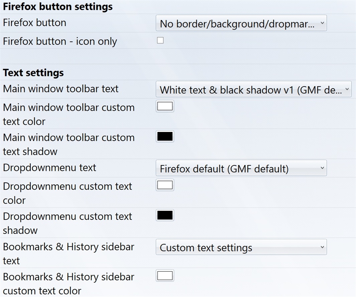Open Main window toolbar custom text shadow swatch
356x297 pixels.
coord(165,137)
